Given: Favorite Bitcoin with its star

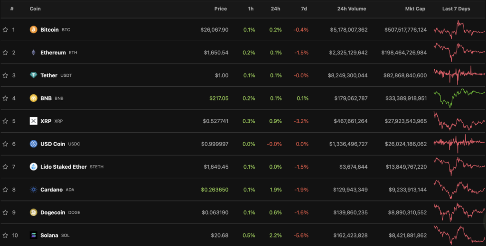Looking at the screenshot, I should [5, 30].
